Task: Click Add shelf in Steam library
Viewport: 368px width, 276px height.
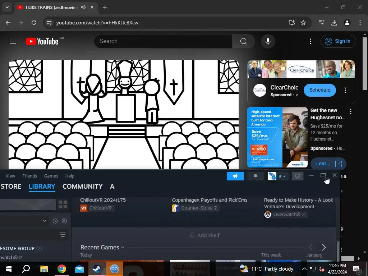Action: pyautogui.click(x=204, y=235)
